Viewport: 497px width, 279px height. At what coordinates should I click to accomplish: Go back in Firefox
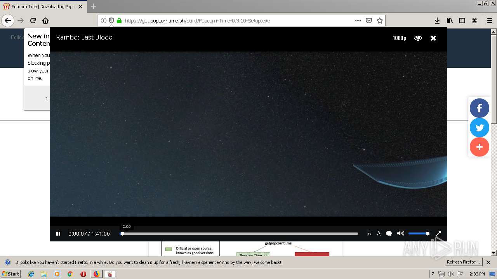click(x=8, y=21)
